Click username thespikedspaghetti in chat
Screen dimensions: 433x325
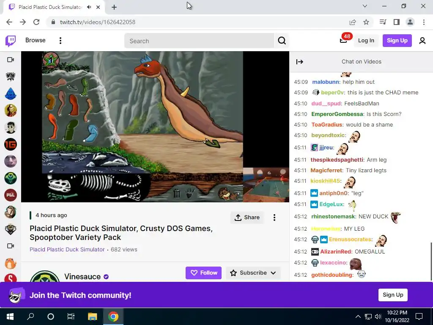pyautogui.click(x=337, y=160)
